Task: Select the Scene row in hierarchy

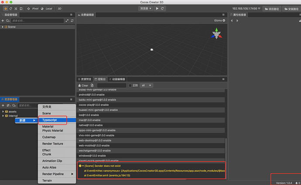Action: [38, 27]
